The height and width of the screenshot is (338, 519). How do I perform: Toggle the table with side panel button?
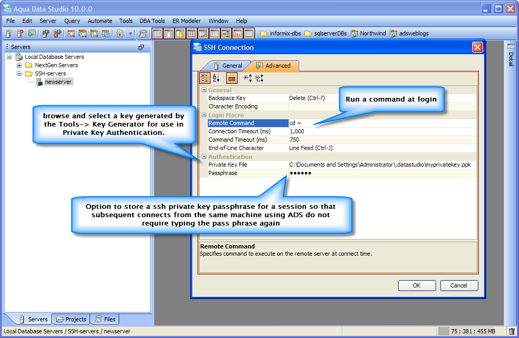click(x=169, y=33)
